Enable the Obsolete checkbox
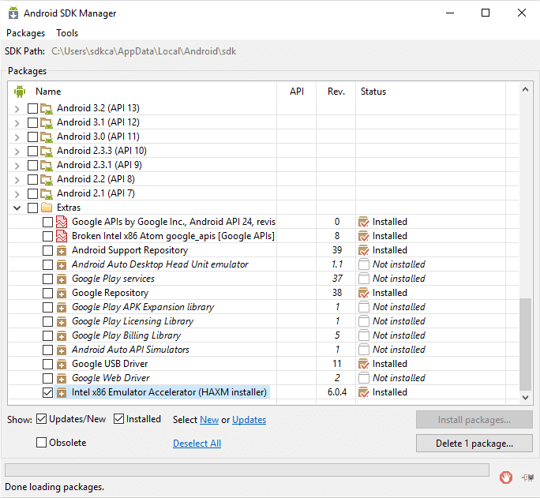 point(41,442)
